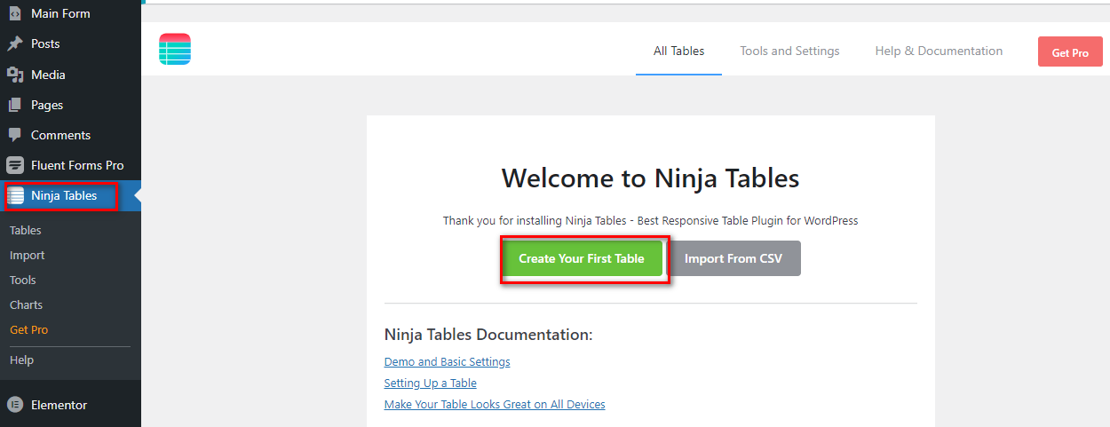1110x427 pixels.
Task: Click the Comments bubble icon
Action: 15,135
